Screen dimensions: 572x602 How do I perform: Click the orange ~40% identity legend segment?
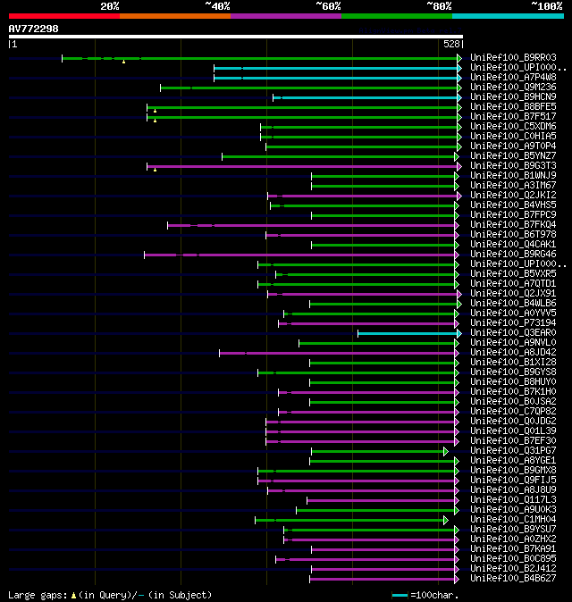click(175, 16)
